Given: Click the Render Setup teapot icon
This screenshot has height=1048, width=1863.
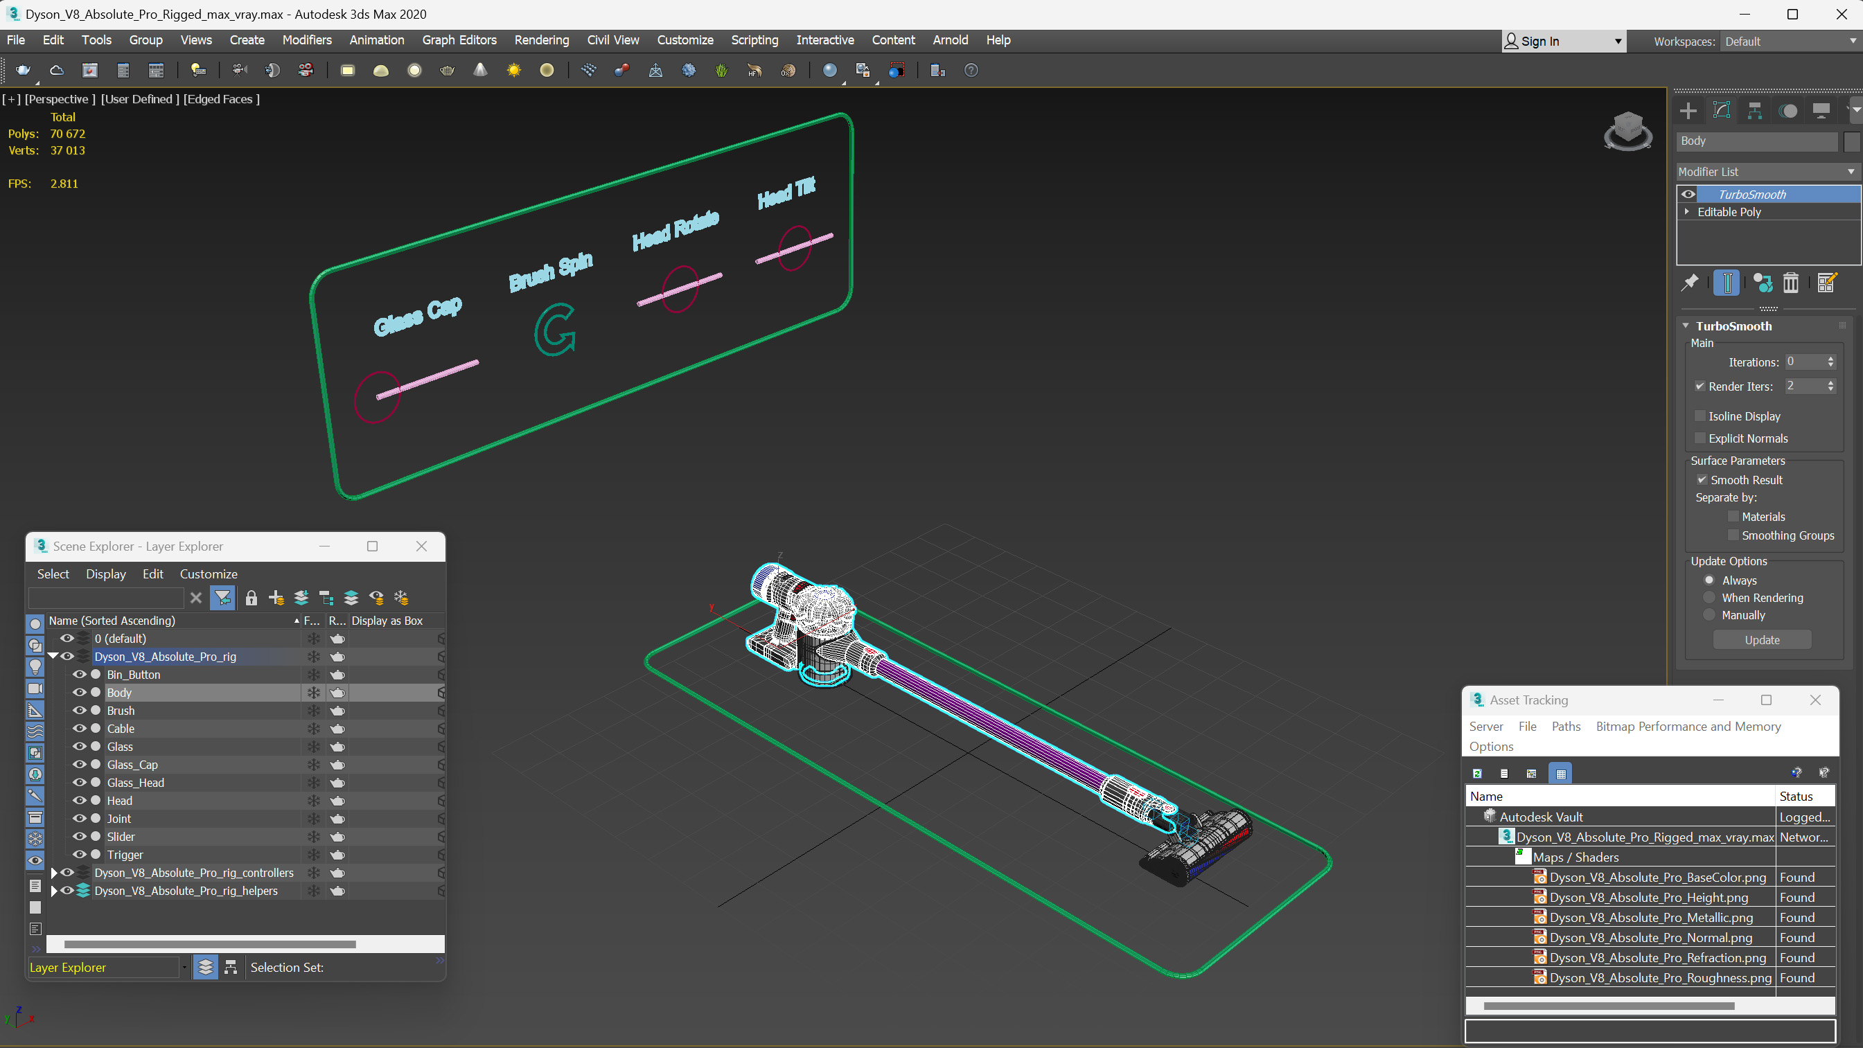Looking at the screenshot, I should point(23,70).
